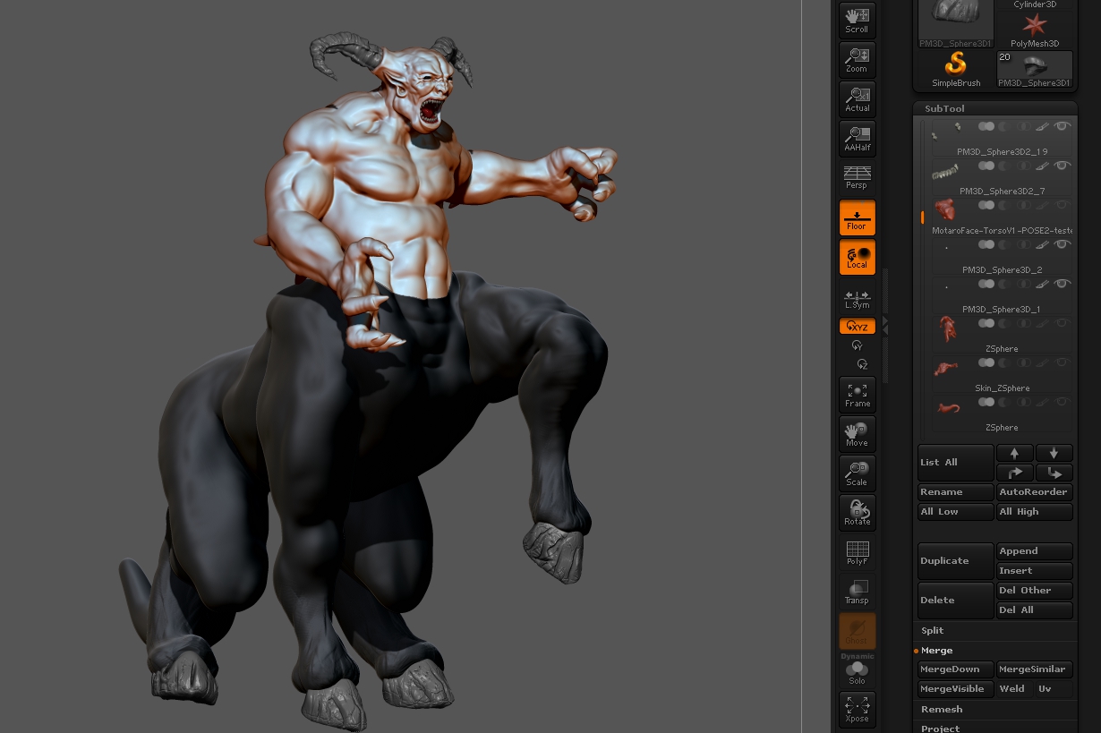
Task: Select the Y-axis rotation constraint icon
Action: tap(858, 345)
